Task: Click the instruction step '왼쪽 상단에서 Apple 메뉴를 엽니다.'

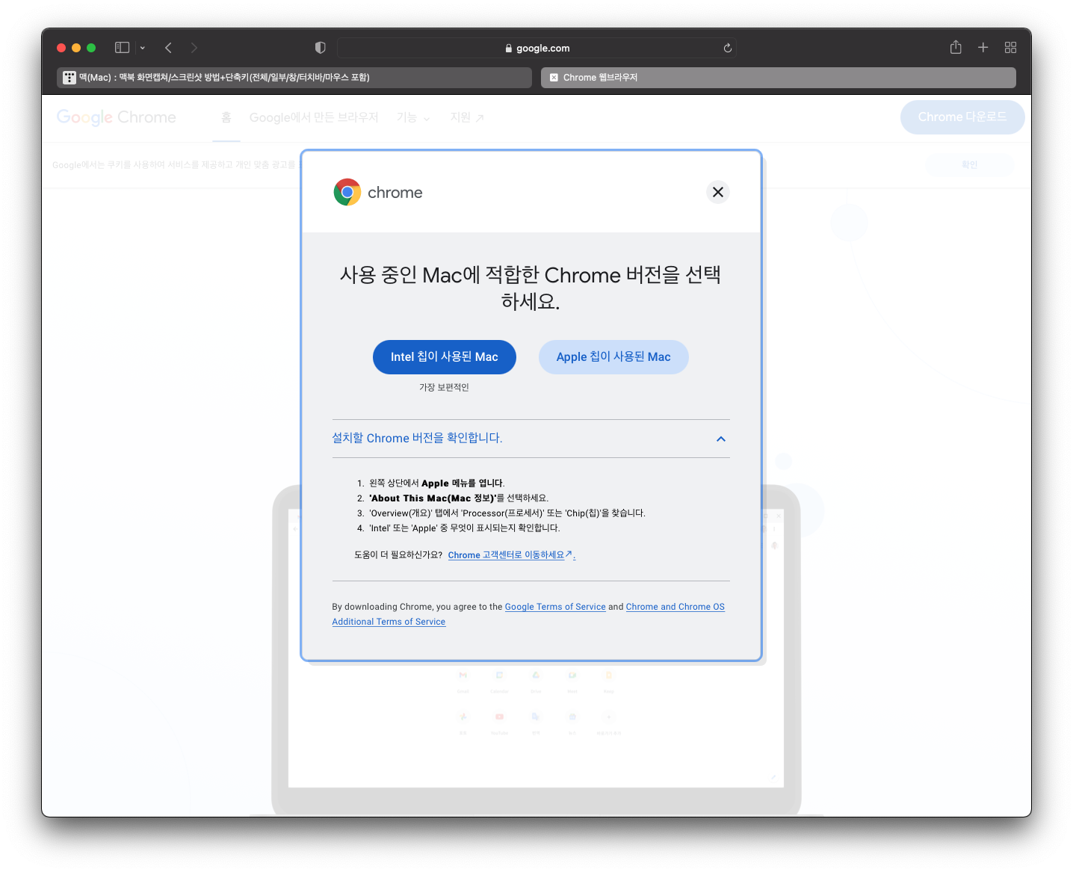Action: point(436,483)
